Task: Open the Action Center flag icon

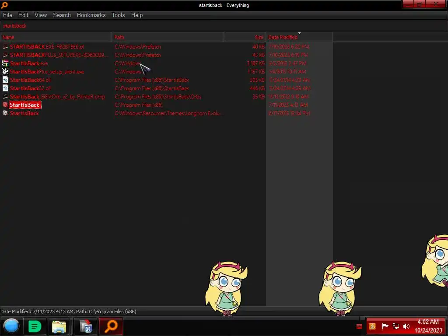Action: pyautogui.click(x=385, y=326)
